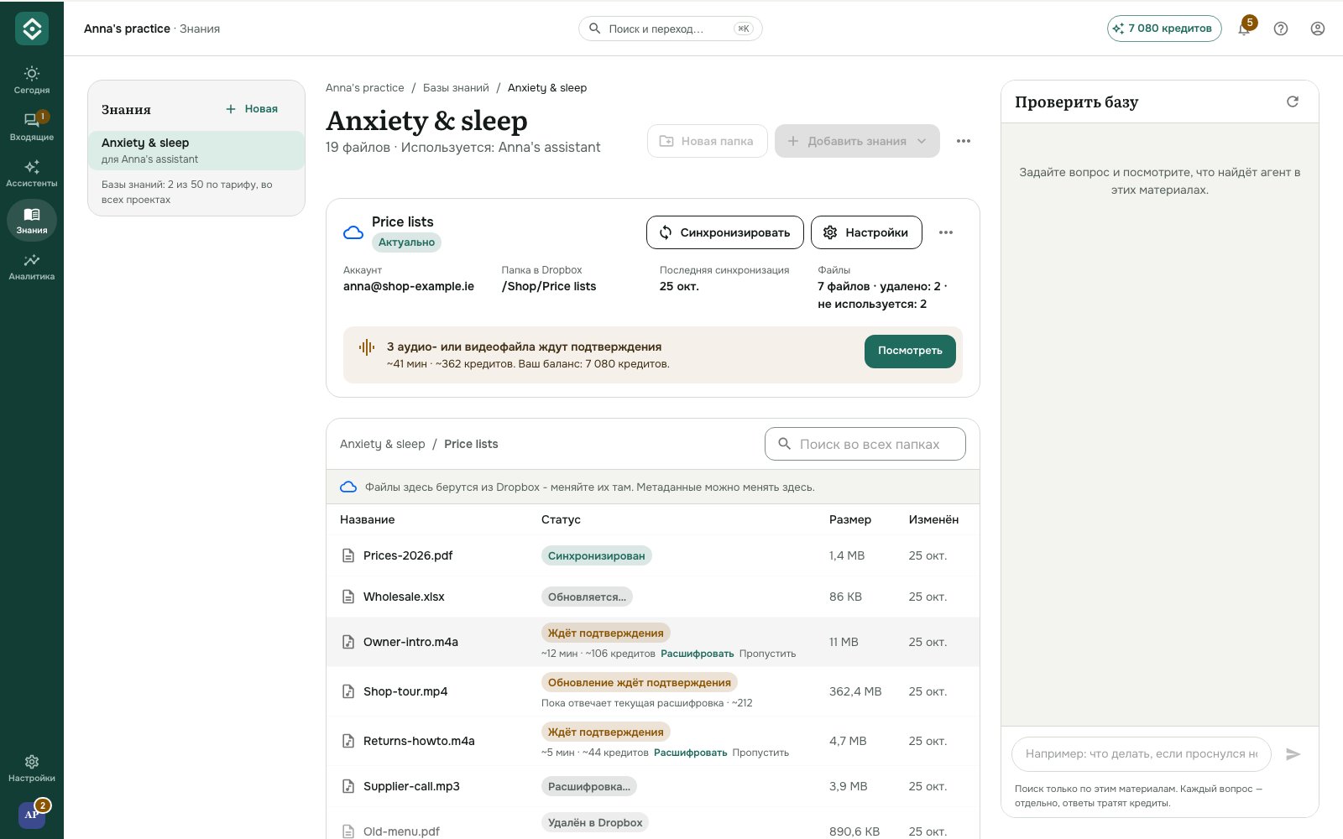Open the more options menu beside Добавить знания
The width and height of the screenshot is (1343, 839).
[964, 141]
